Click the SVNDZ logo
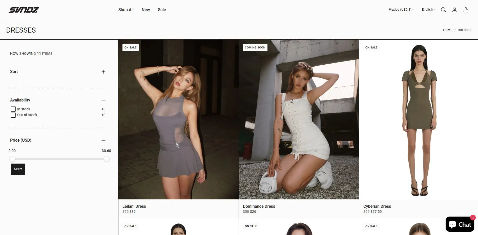478x235 pixels. pos(24,10)
